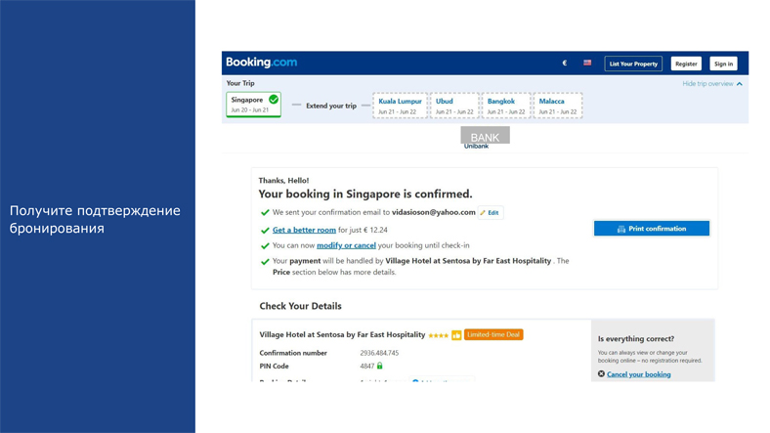The width and height of the screenshot is (770, 433).
Task: Click PIN Code value 4847
Action: tap(366, 367)
